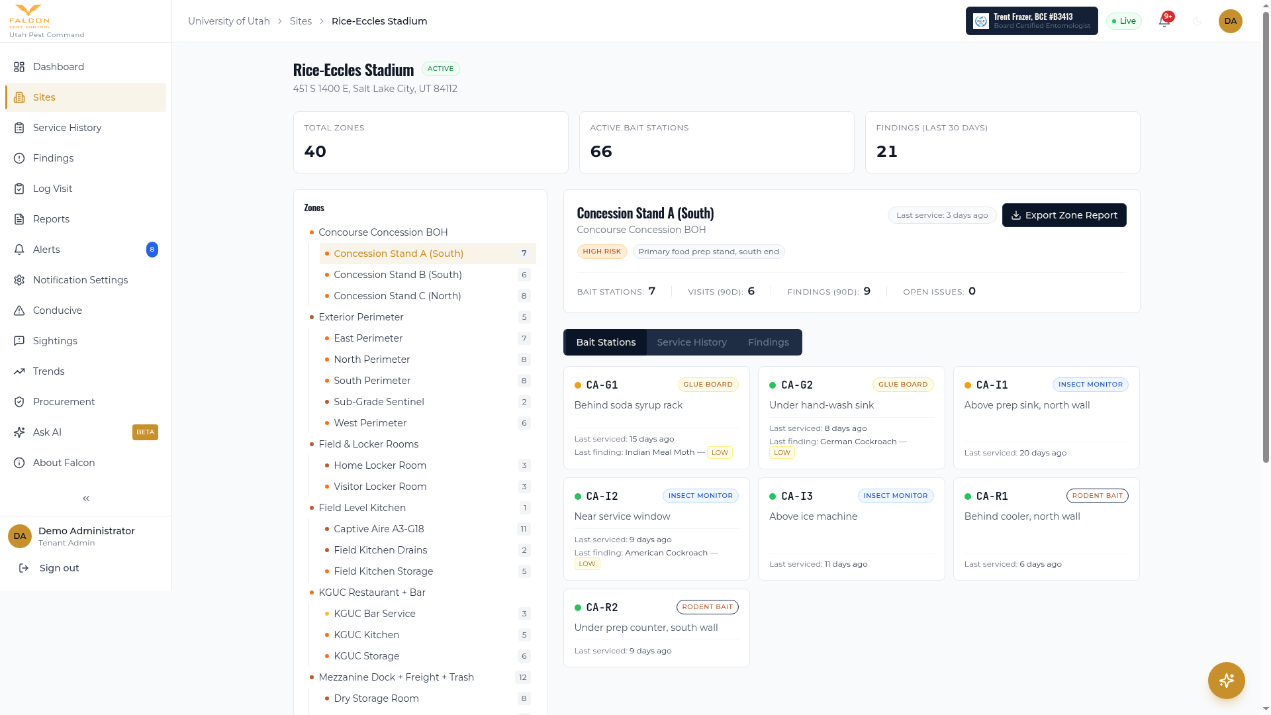This screenshot has height=715, width=1271.
Task: Switch to the Bait Stations tab
Action: tap(606, 342)
